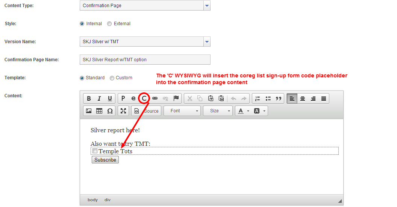Viewport: 397px width, 207px height.
Task: Click the Confirmation Page Name field
Action: pos(145,60)
